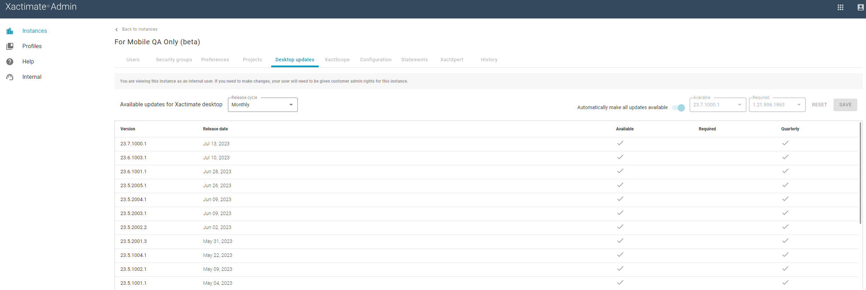Click the Help question mark icon
The height and width of the screenshot is (290, 866).
10,62
